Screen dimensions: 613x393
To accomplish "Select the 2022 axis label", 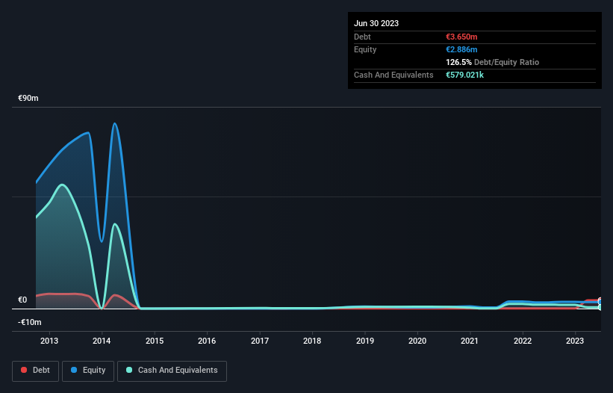I will pos(523,341).
